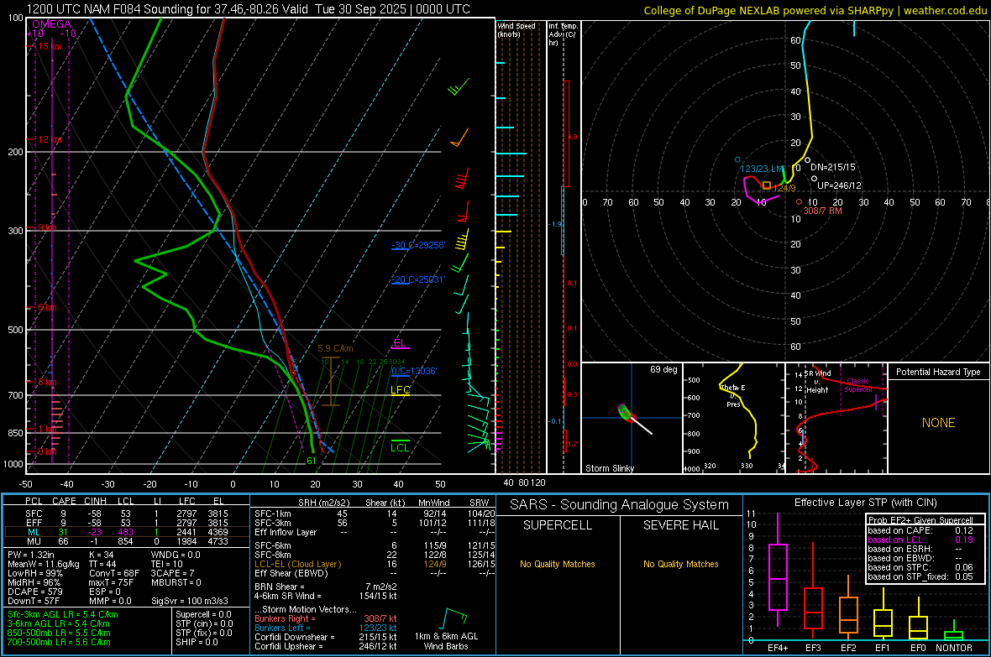991x657 pixels.
Task: Click the 850 mb pressure label
Action: (x=15, y=433)
